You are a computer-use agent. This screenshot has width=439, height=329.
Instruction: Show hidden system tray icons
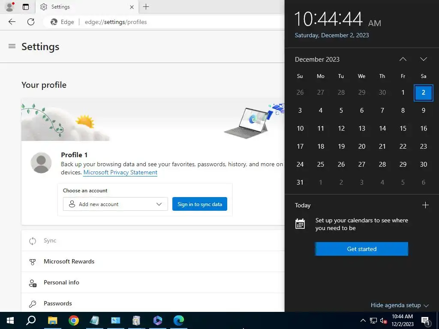click(363, 320)
